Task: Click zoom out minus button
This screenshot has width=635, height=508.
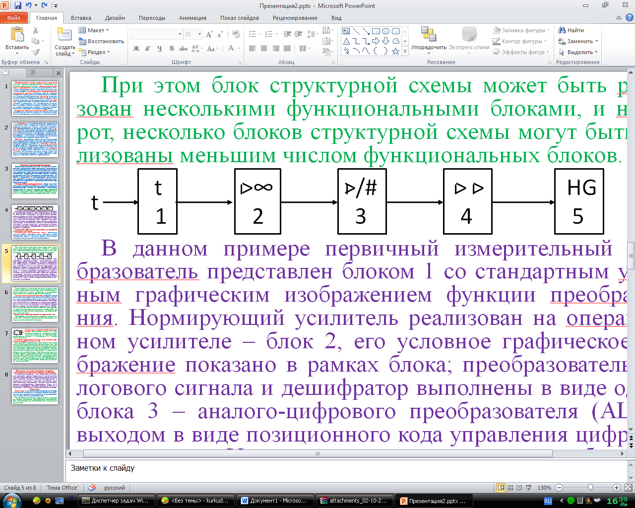Action: click(x=559, y=488)
